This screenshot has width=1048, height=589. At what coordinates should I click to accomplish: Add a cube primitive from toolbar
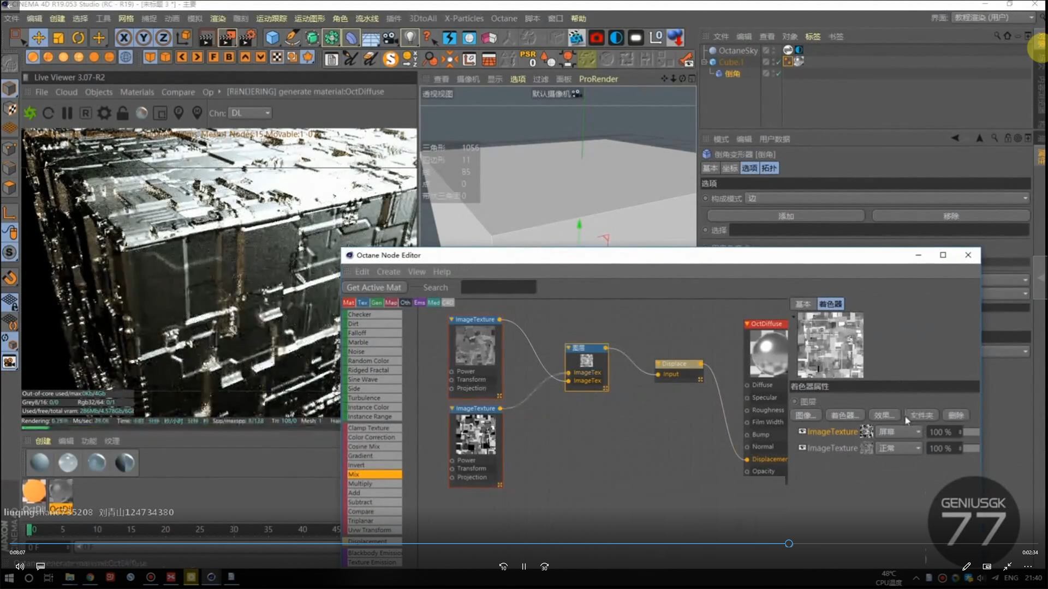(272, 38)
